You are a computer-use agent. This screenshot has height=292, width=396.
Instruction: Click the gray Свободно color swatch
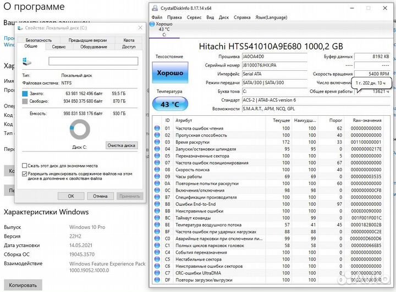coord(25,102)
